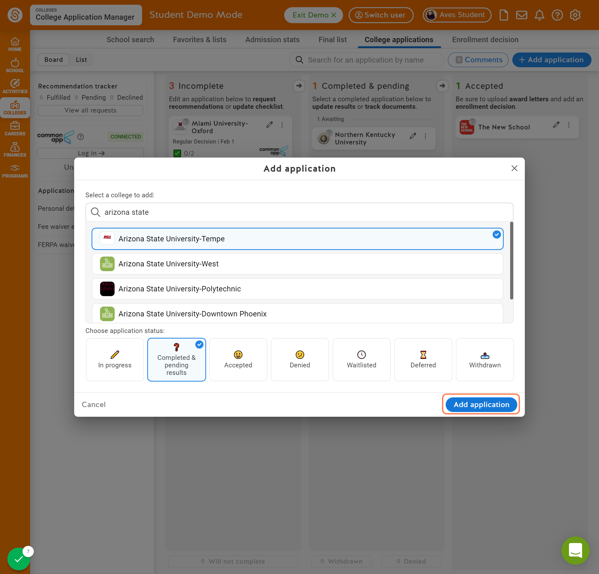599x574 pixels.
Task: Click the college list scrollbar
Action: click(x=512, y=261)
